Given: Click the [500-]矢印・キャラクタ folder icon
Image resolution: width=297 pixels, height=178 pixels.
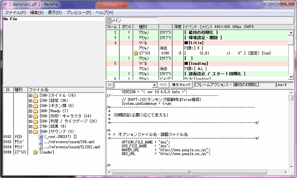Looking at the screenshot, I should (x=35, y=116).
